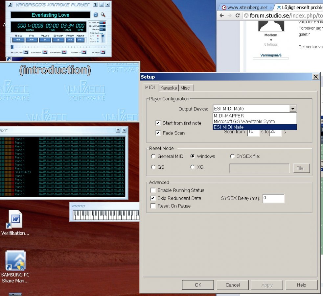Image resolution: width=323 pixels, height=296 pixels.
Task: Click the Help button in Setup
Action: (301, 285)
